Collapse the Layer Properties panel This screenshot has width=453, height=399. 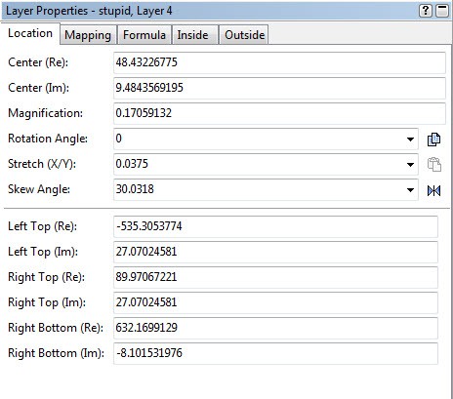(x=442, y=11)
